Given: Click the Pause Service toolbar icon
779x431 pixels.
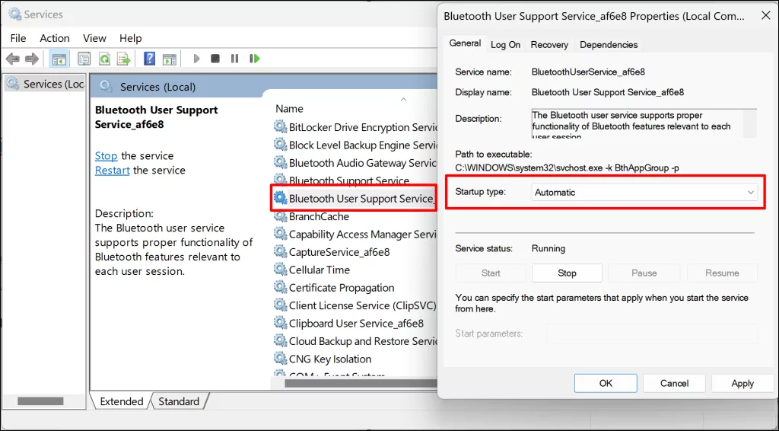Looking at the screenshot, I should click(x=234, y=59).
